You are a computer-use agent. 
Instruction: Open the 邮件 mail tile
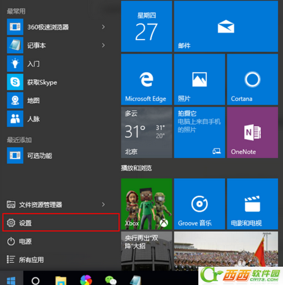[226, 26]
